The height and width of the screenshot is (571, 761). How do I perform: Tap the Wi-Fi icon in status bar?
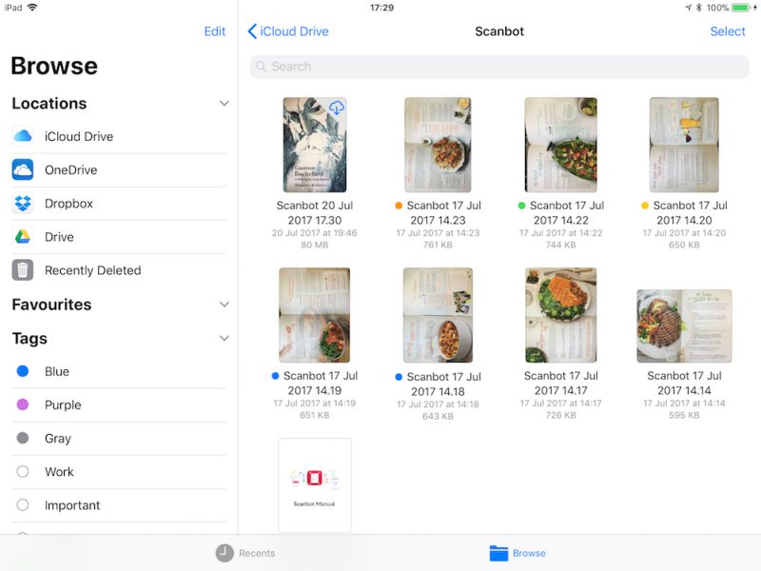32,8
